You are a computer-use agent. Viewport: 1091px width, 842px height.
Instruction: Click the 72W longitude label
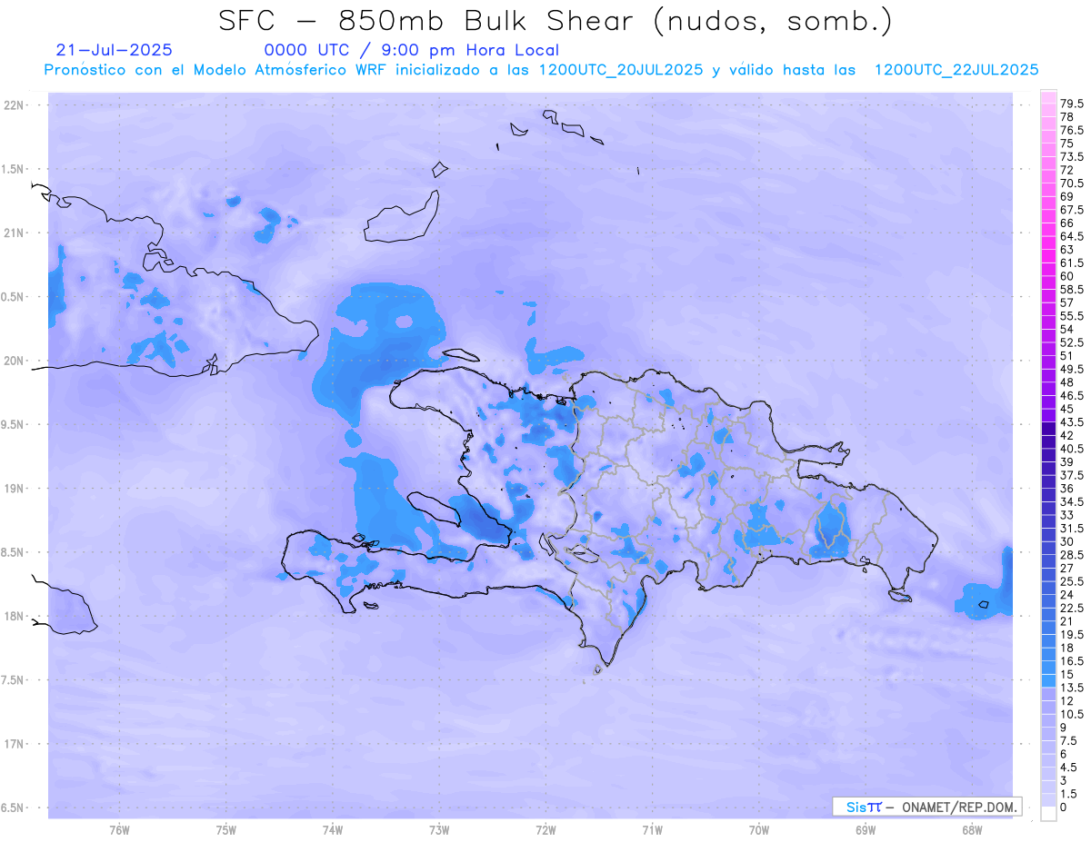545,830
